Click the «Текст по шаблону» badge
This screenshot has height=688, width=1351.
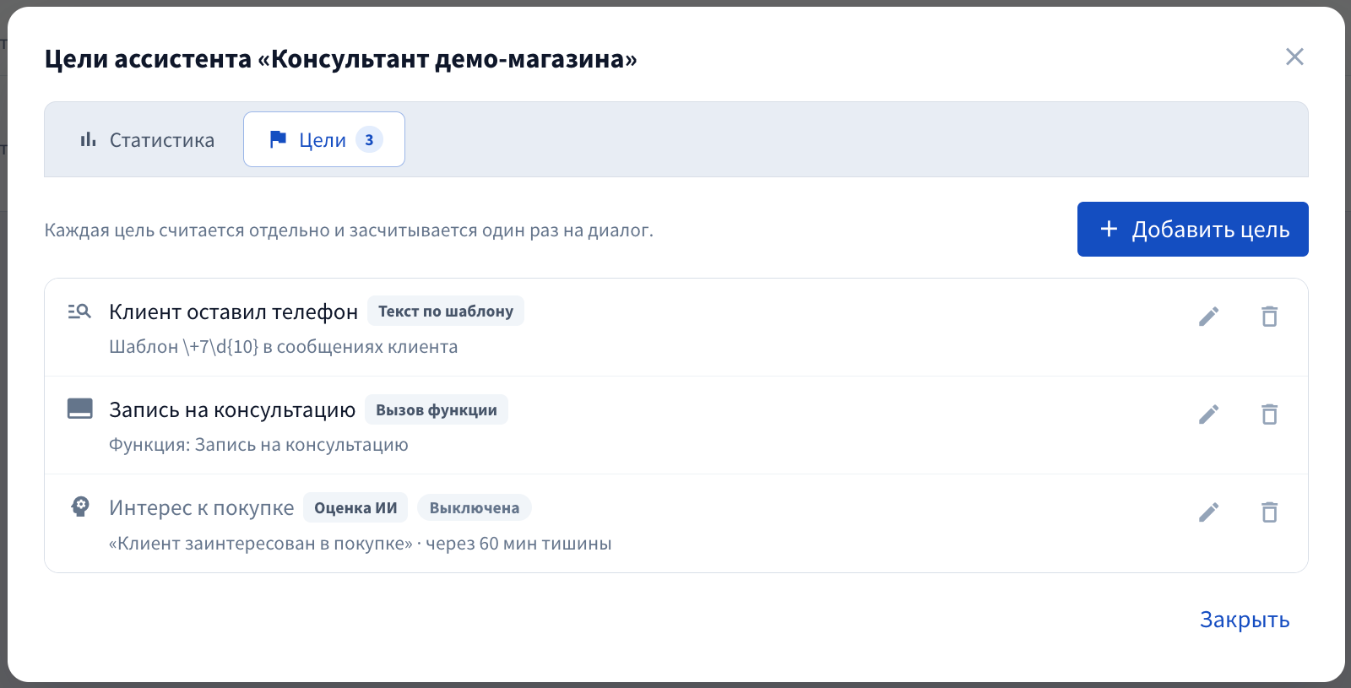446,311
